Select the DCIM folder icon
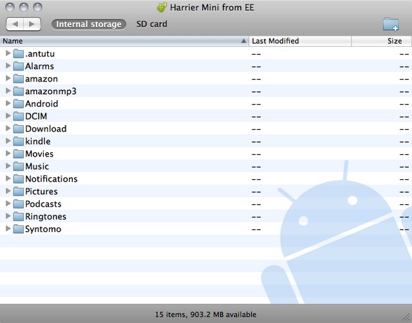This screenshot has height=323, width=412. (18, 116)
